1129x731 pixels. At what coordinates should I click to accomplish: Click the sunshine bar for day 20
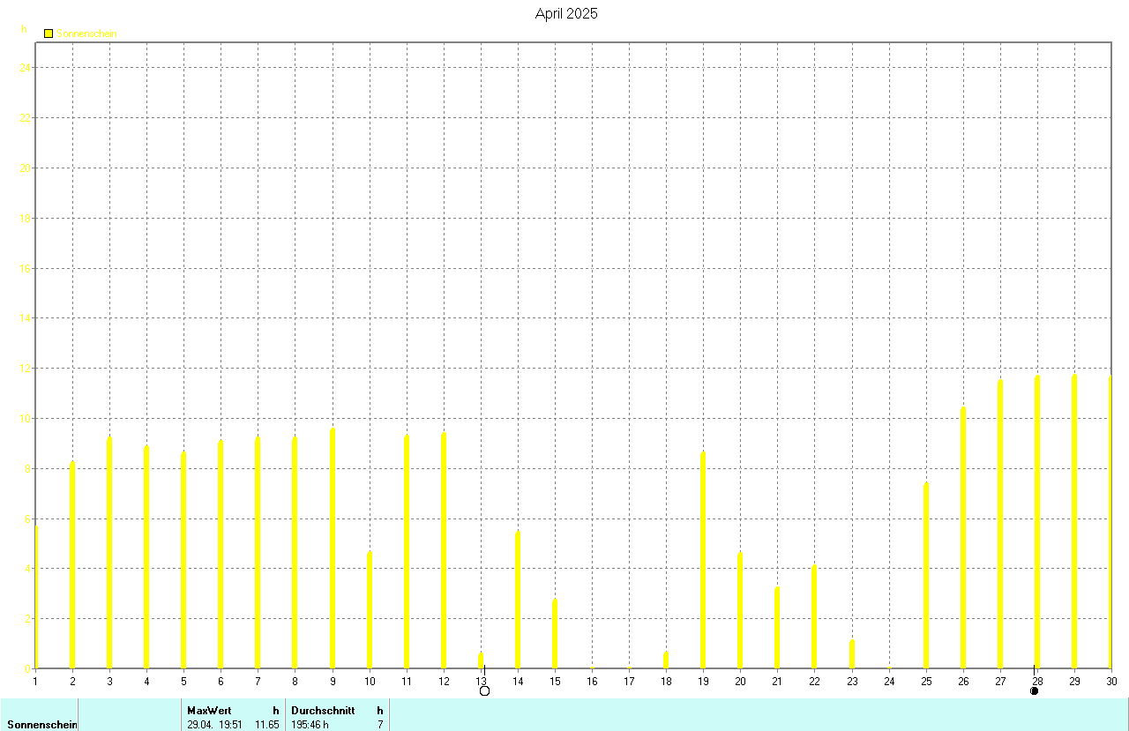pos(740,610)
